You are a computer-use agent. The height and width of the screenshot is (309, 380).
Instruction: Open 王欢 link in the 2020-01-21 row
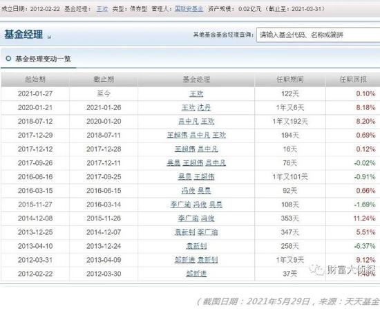click(189, 107)
